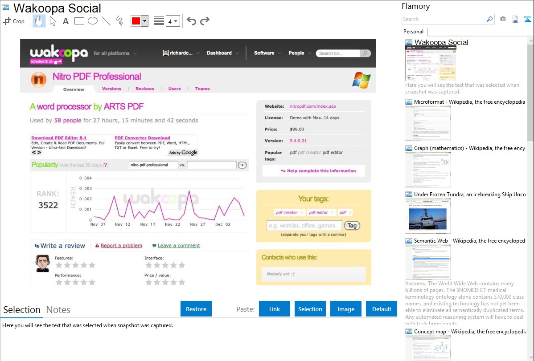Redo the last annotation
The image size is (534, 361).
205,21
